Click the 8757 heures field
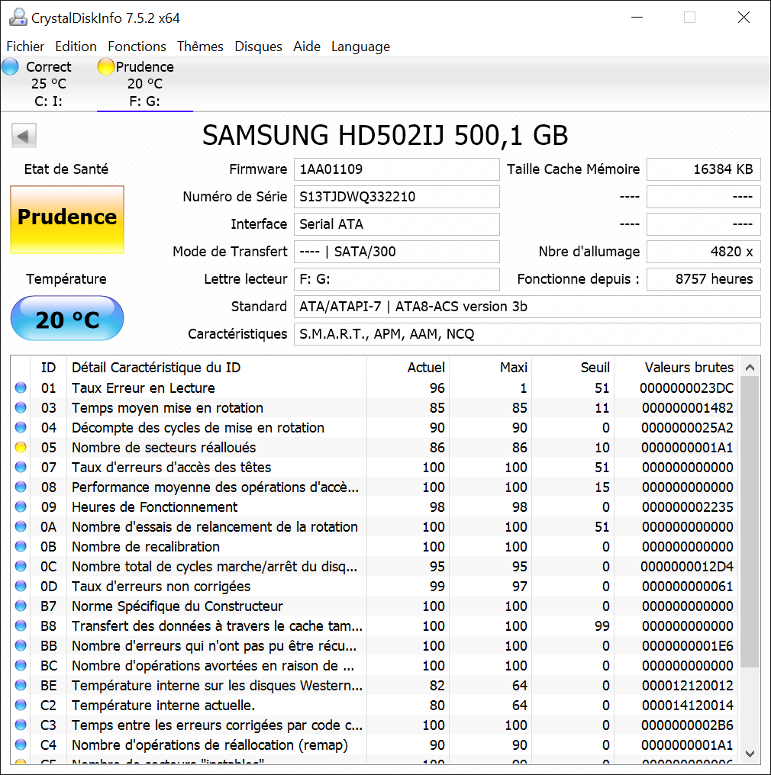Image resolution: width=771 pixels, height=775 pixels. point(703,279)
